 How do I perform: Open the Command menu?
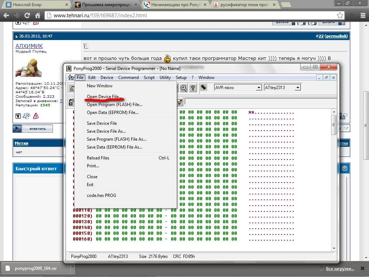[x=128, y=78]
